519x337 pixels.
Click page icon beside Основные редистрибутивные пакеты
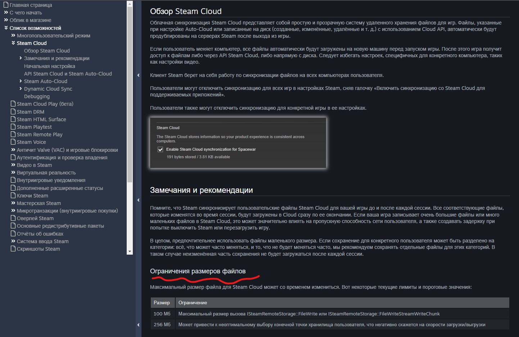pos(13,226)
